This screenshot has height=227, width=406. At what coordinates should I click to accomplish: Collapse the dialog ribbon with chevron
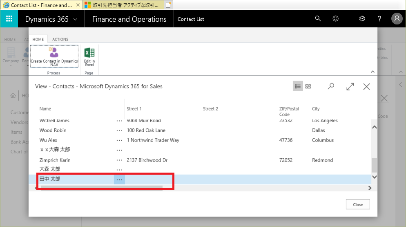pos(373,72)
